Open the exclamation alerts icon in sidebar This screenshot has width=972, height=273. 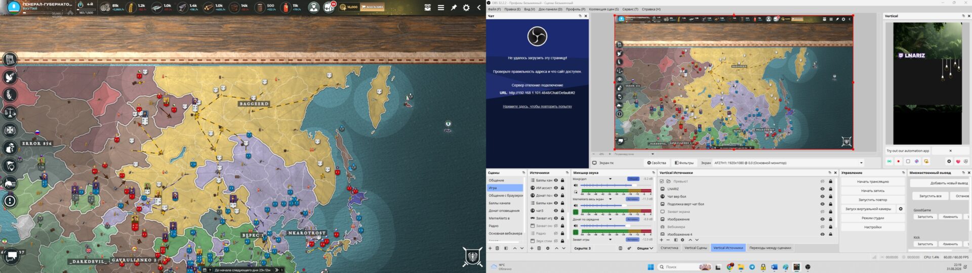tap(10, 201)
